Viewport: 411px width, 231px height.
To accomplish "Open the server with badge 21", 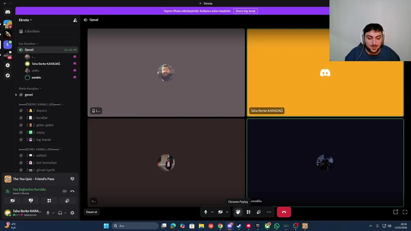I will (8, 55).
